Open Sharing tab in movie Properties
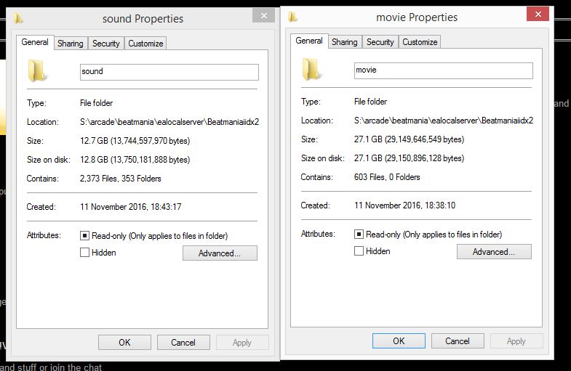Image resolution: width=571 pixels, height=371 pixels. pyautogui.click(x=345, y=42)
